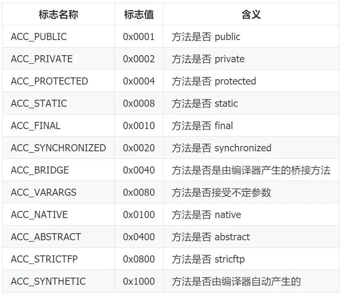Click the ACC_VARARGS flag name
The image size is (342, 295).
(x=44, y=192)
